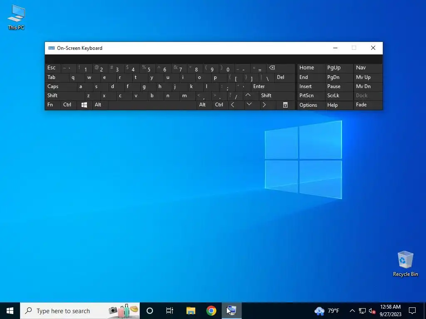Minimize the On-Screen Keyboard window

[x=335, y=48]
